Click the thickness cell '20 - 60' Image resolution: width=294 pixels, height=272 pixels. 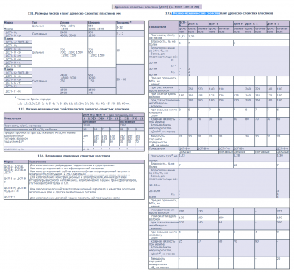click(x=130, y=79)
